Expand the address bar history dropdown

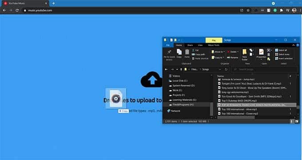coord(220,69)
